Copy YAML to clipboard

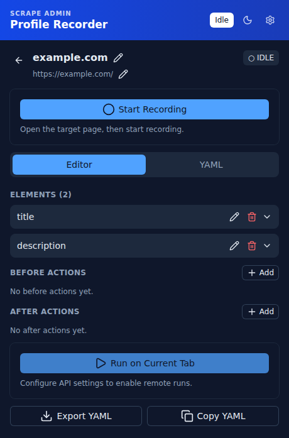[x=213, y=416]
